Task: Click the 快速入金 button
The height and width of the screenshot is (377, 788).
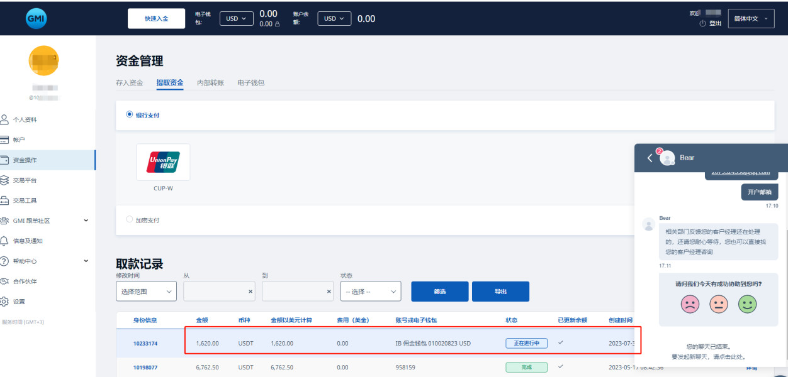Action: click(156, 19)
